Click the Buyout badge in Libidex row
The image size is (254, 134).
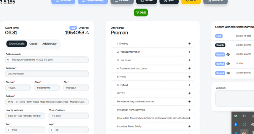pos(220,64)
